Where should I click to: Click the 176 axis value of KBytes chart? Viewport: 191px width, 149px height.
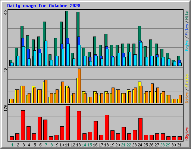tap(6, 108)
